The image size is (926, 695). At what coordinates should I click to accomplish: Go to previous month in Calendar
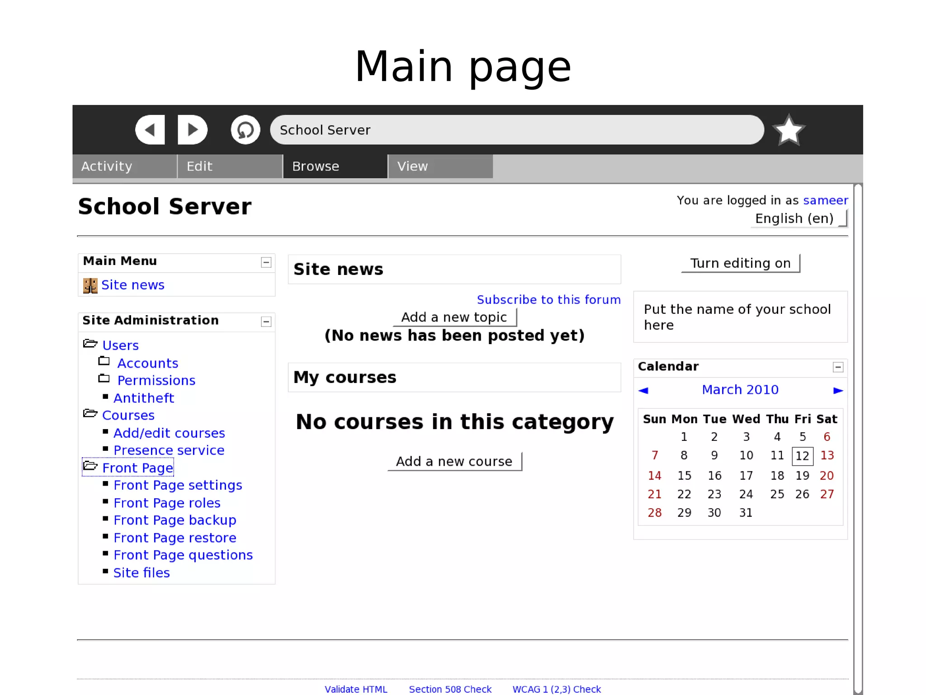(643, 390)
